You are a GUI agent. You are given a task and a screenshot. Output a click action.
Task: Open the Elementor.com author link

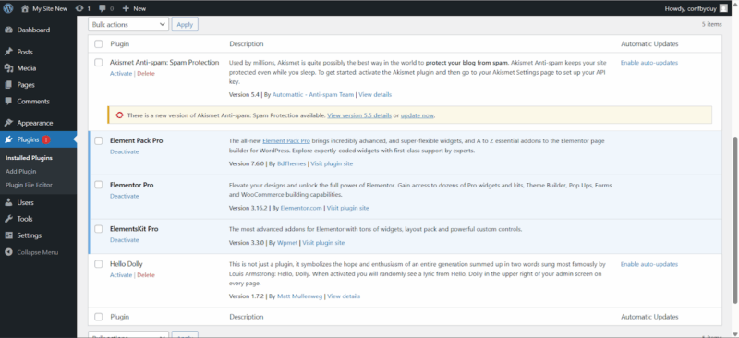301,208
